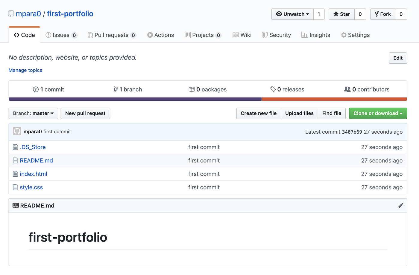Screen dimensions: 419x275
Task: Click the package box icon beside 0 packages
Action: (x=192, y=89)
